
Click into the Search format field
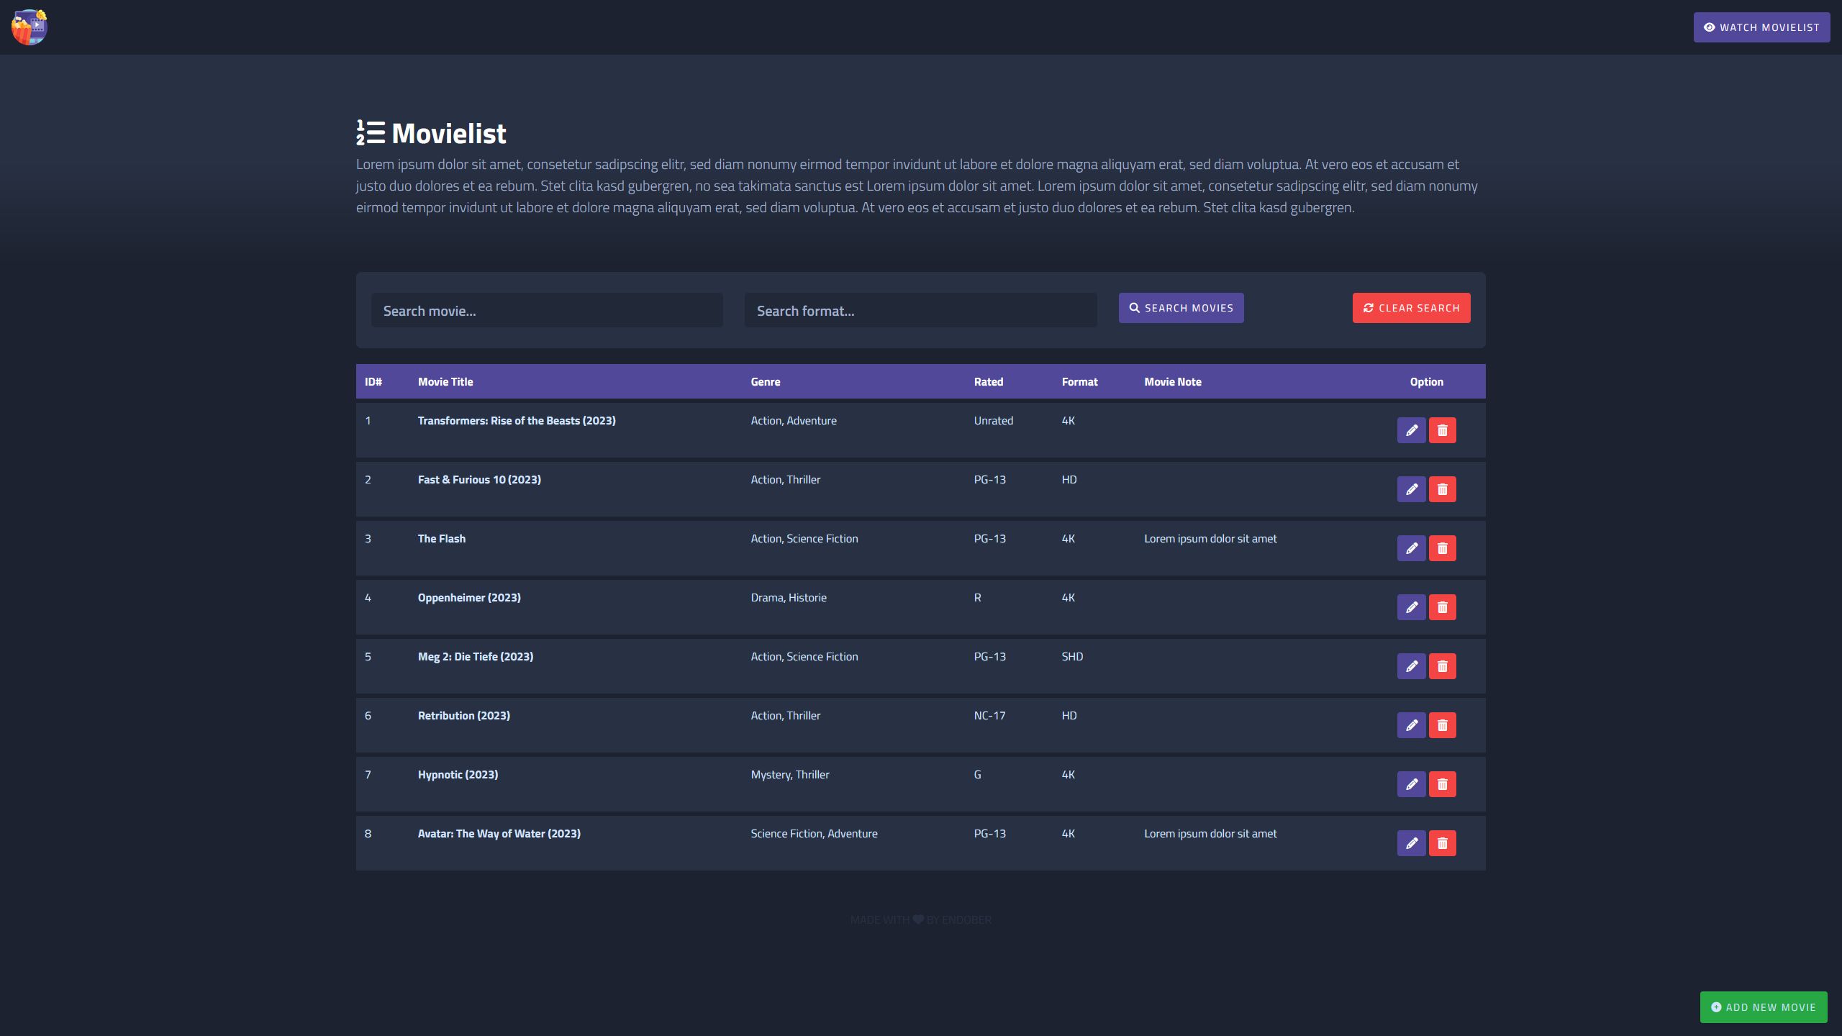click(920, 311)
